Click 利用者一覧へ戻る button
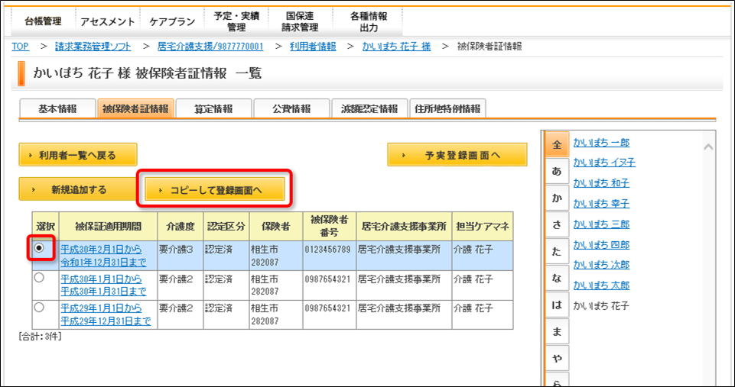 tap(78, 155)
